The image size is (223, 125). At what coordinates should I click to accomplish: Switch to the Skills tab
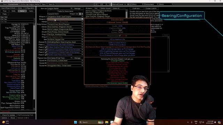click(x=13, y=11)
